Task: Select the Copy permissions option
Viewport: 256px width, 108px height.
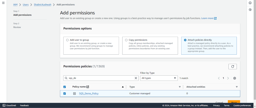Action: coord(126,40)
